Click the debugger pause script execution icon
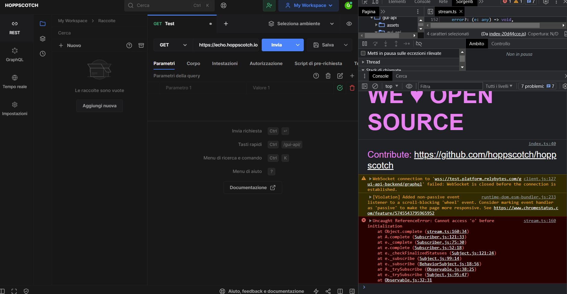This screenshot has width=567, height=294. (364, 44)
